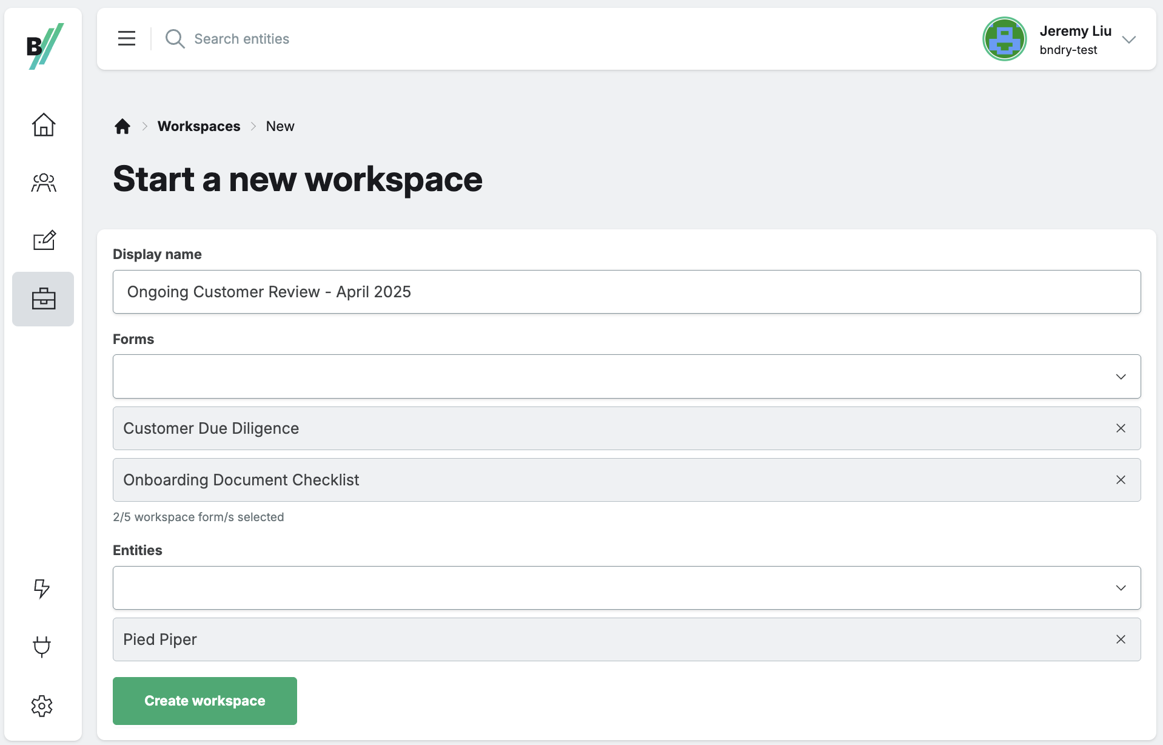This screenshot has width=1163, height=745.
Task: Open the settings gear icon
Action: click(x=42, y=706)
